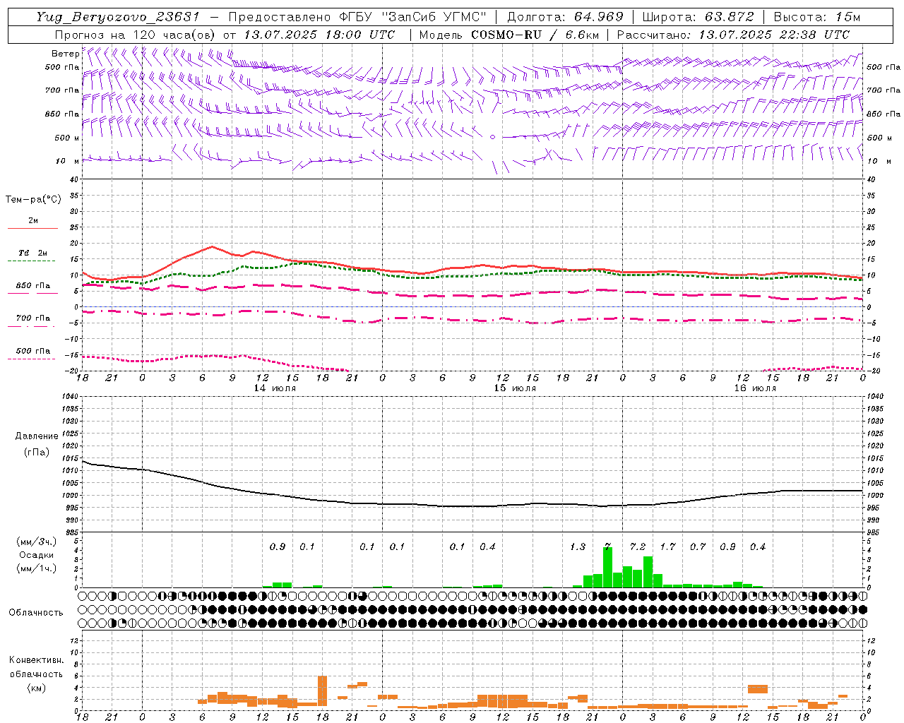Screen dimensions: 904x723
Task: Click the Осадки panel label
Action: pos(36,555)
